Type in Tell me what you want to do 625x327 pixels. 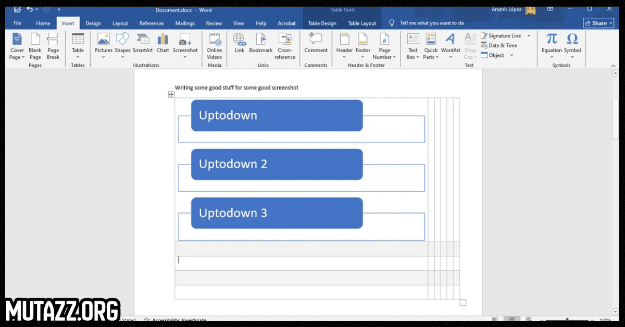pyautogui.click(x=432, y=23)
